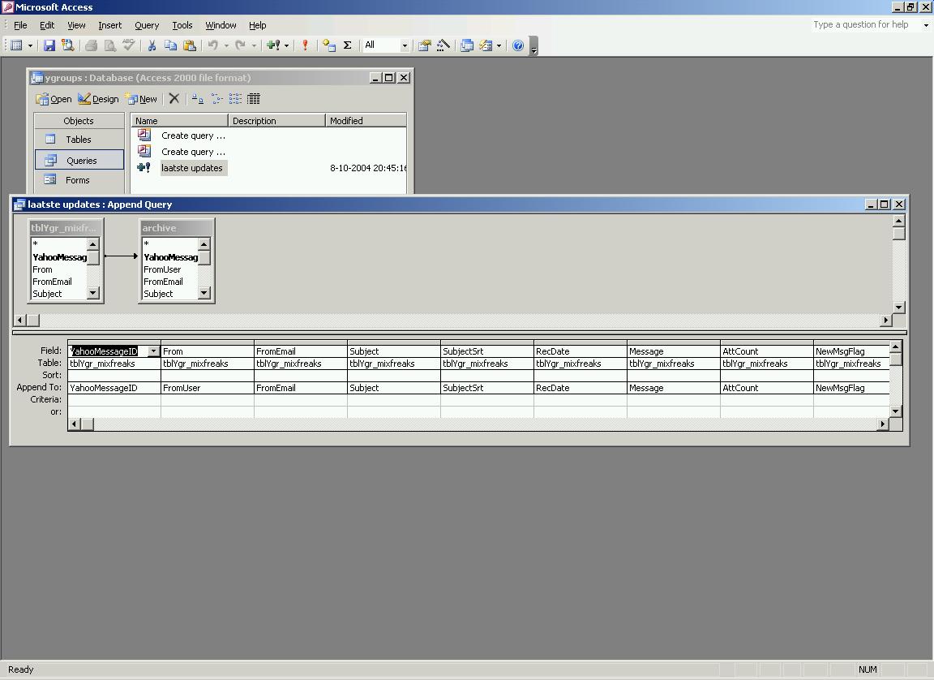Open the Insert menu
934x680 pixels.
tap(109, 25)
